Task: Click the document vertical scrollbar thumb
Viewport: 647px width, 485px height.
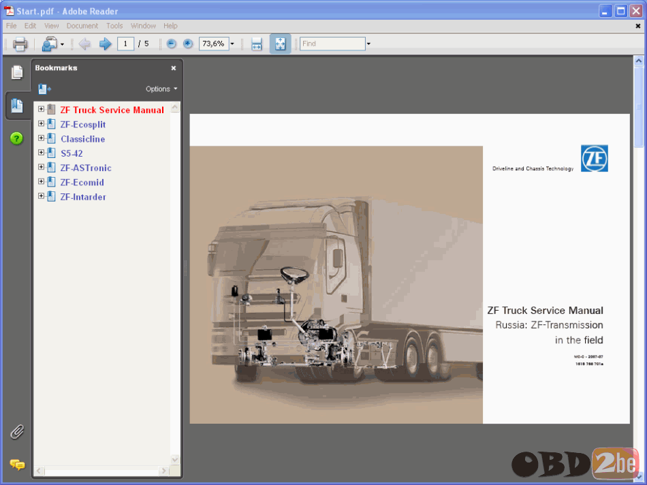Action: [x=639, y=106]
